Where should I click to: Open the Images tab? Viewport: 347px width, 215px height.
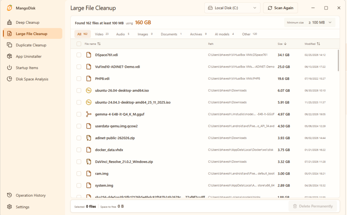145,34
